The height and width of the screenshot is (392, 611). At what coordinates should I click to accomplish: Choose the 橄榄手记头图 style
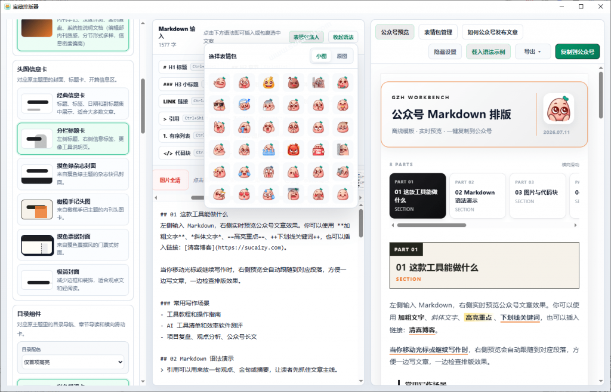pyautogui.click(x=73, y=209)
